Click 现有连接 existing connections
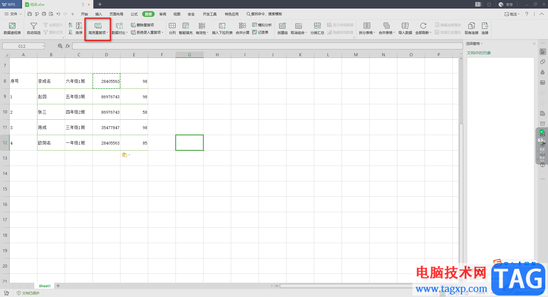 tap(472, 29)
